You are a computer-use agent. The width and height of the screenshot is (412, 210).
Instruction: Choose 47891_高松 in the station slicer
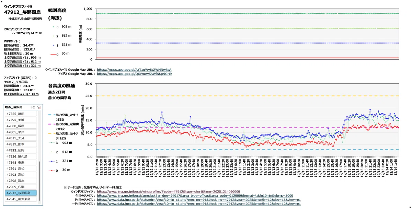21,168
